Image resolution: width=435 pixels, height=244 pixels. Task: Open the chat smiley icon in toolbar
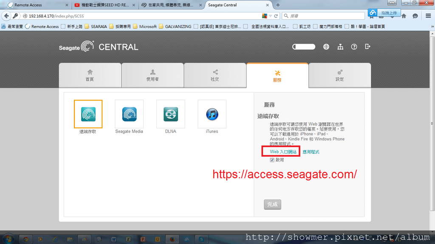[415, 16]
